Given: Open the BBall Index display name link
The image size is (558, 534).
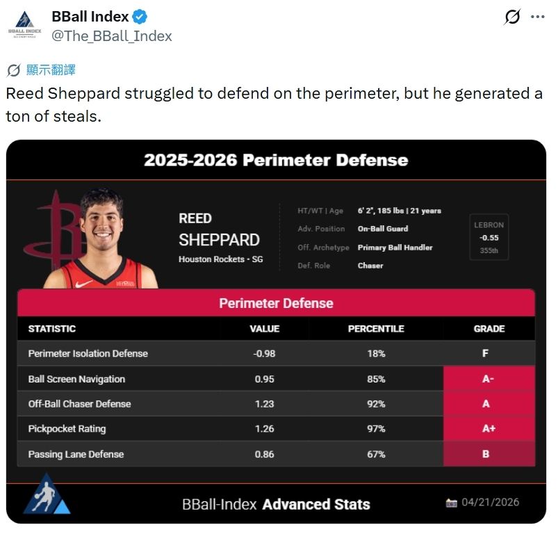Looking at the screenshot, I should [x=90, y=17].
